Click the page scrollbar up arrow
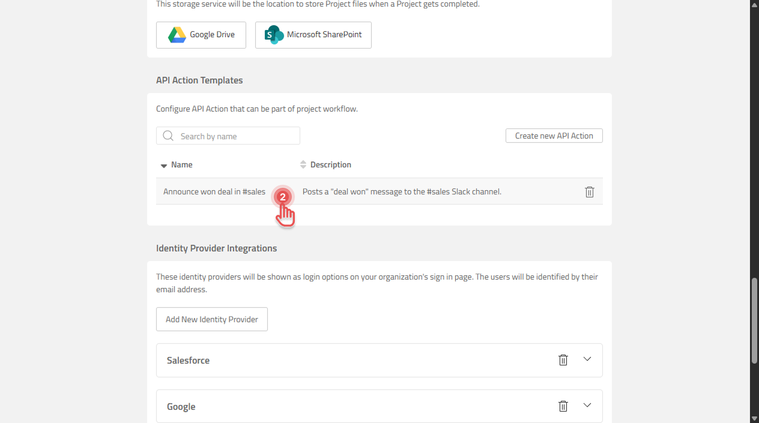 tap(755, 5)
